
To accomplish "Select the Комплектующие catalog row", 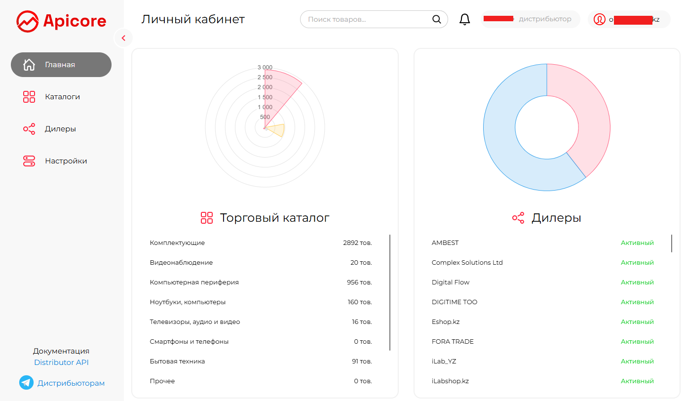I will pyautogui.click(x=261, y=243).
